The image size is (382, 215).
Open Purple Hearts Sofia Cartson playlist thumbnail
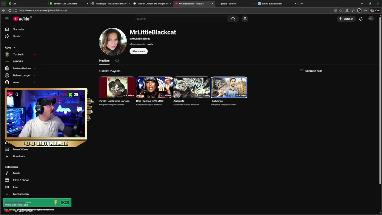point(117,87)
